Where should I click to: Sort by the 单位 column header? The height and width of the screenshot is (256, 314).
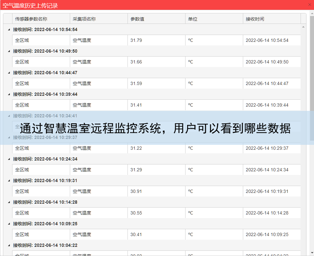214,19
